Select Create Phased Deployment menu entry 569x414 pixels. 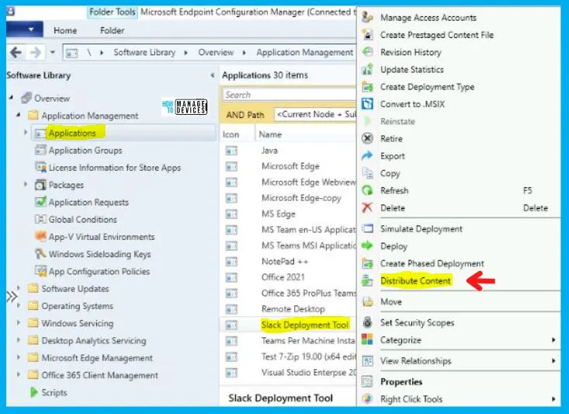[x=432, y=263]
